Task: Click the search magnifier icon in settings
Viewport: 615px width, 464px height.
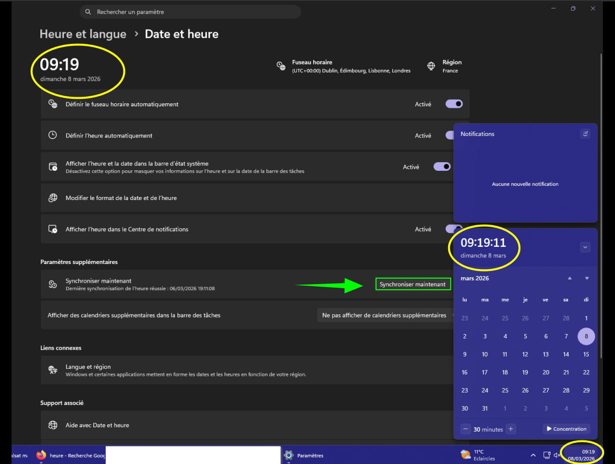Action: tap(88, 12)
